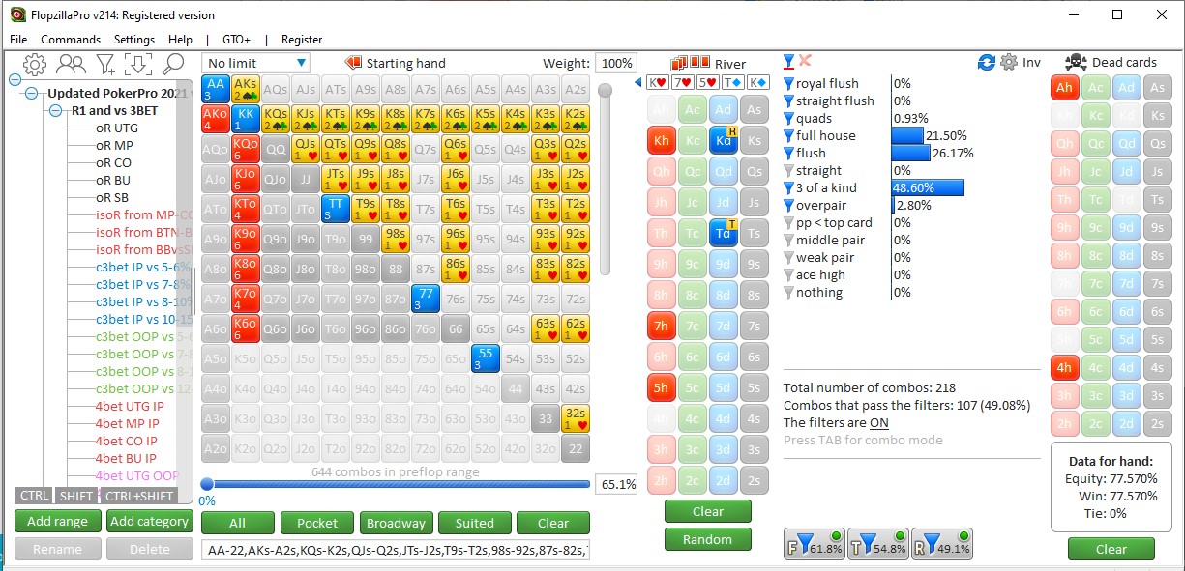Toggle the straight filter funnel
Image resolution: width=1185 pixels, height=571 pixels.
coord(788,171)
